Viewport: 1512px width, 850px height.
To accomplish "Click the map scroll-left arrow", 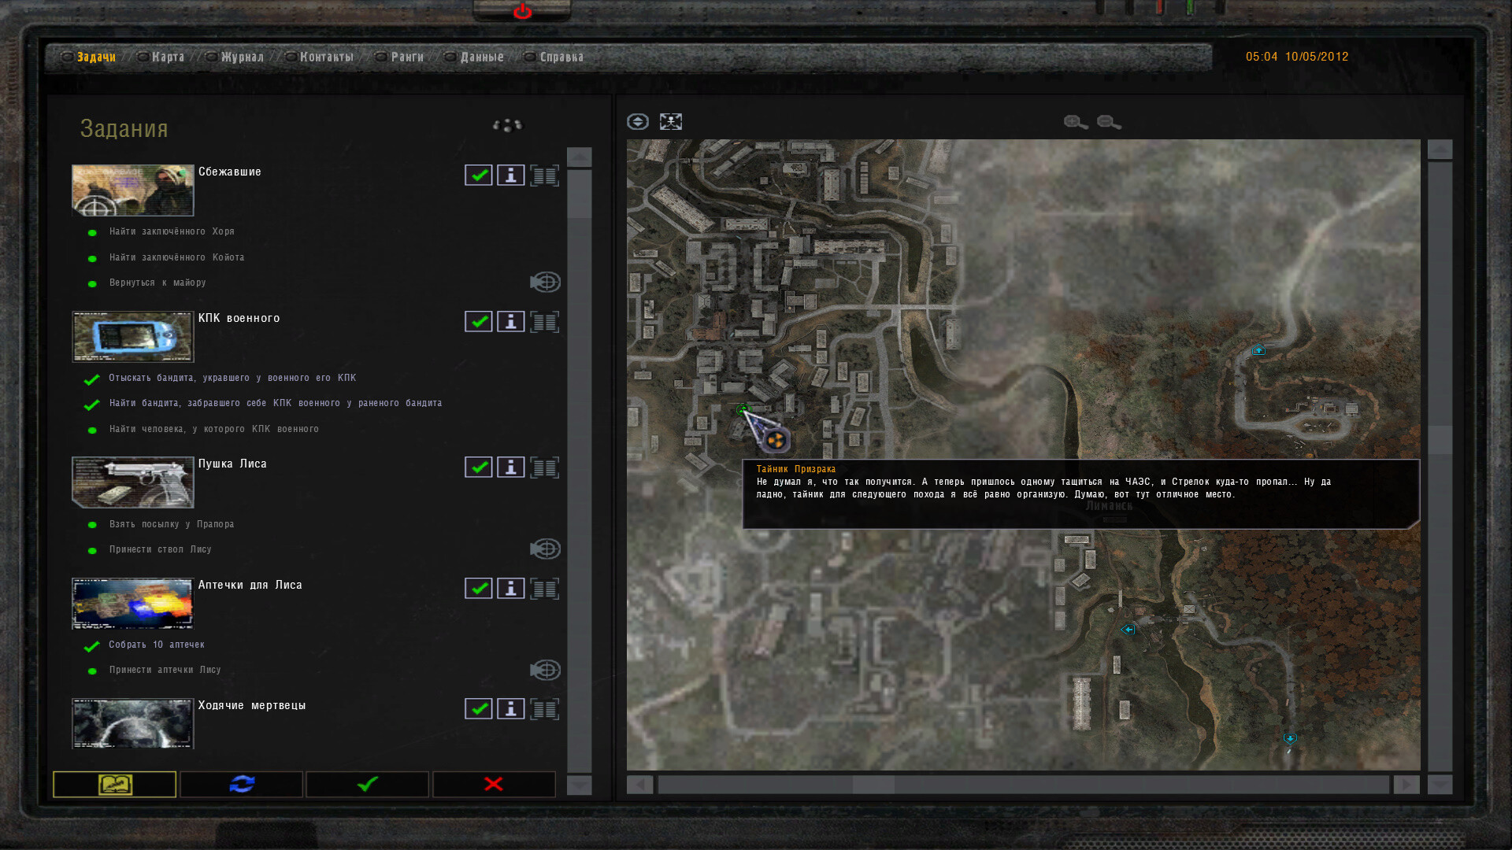I will pos(640,785).
